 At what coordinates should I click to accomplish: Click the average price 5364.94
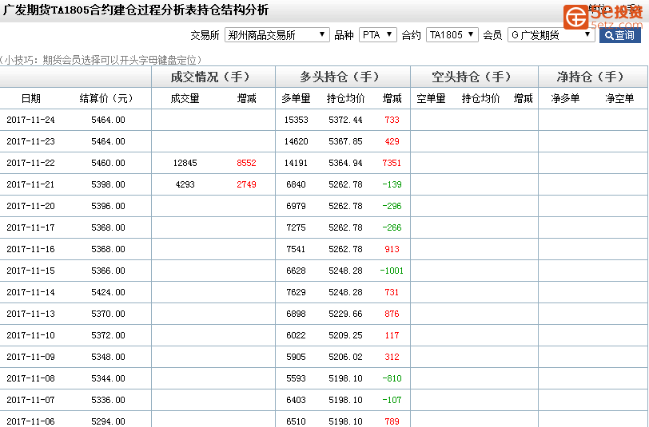pyautogui.click(x=345, y=163)
